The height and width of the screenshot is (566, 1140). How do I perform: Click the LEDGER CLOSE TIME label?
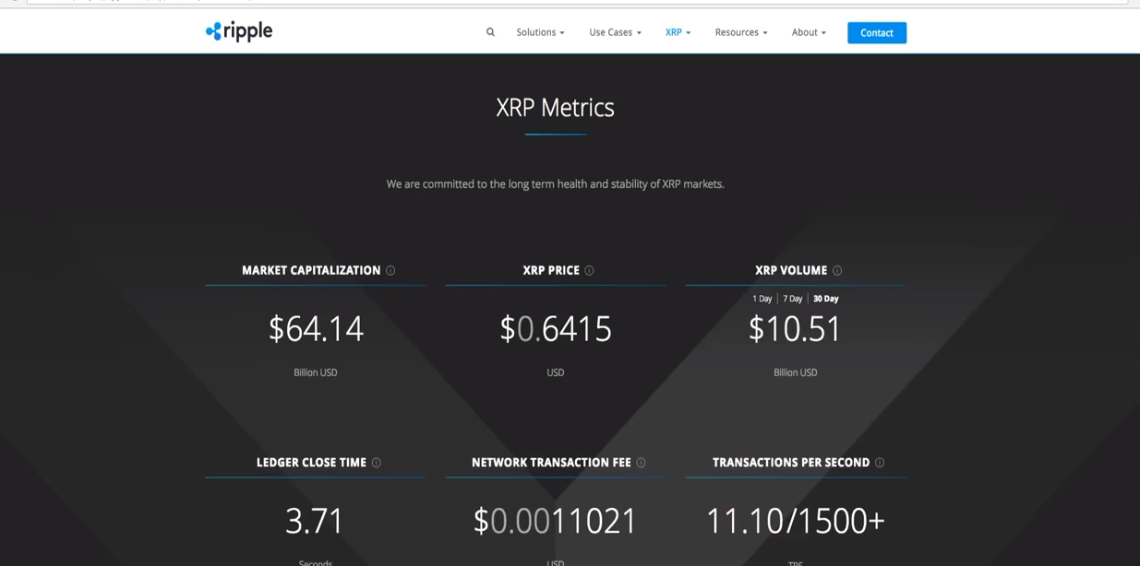coord(311,463)
